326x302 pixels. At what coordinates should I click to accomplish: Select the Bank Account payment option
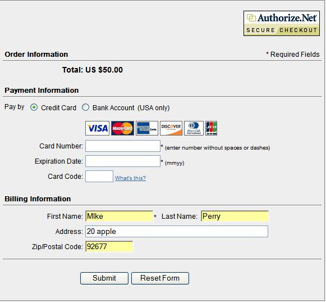point(85,107)
